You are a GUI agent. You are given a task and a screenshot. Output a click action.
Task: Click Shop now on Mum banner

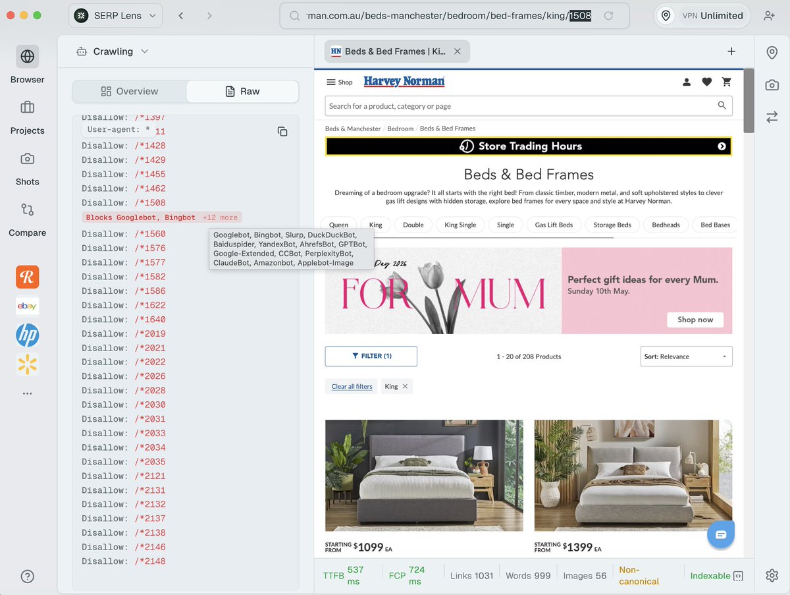pos(695,320)
